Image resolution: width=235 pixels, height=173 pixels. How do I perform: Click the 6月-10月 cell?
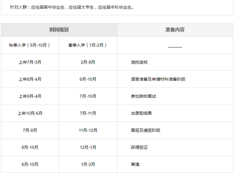pos(88,79)
